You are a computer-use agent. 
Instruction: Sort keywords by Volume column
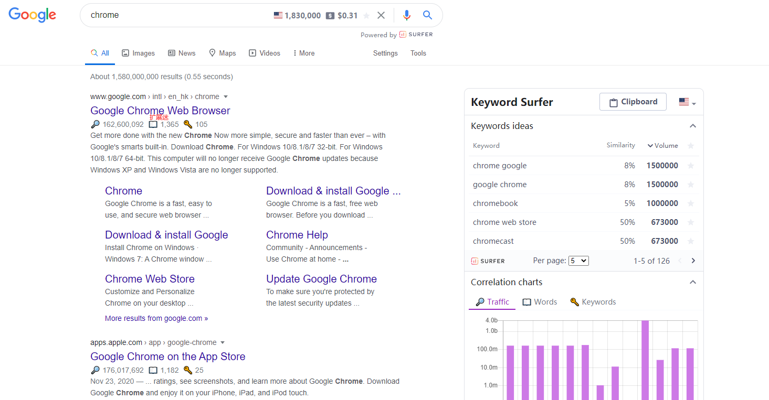[662, 146]
